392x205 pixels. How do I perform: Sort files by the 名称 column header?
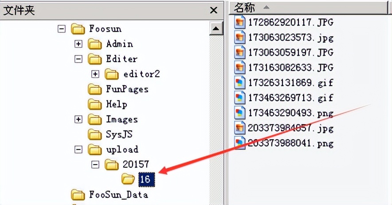[x=308, y=8]
